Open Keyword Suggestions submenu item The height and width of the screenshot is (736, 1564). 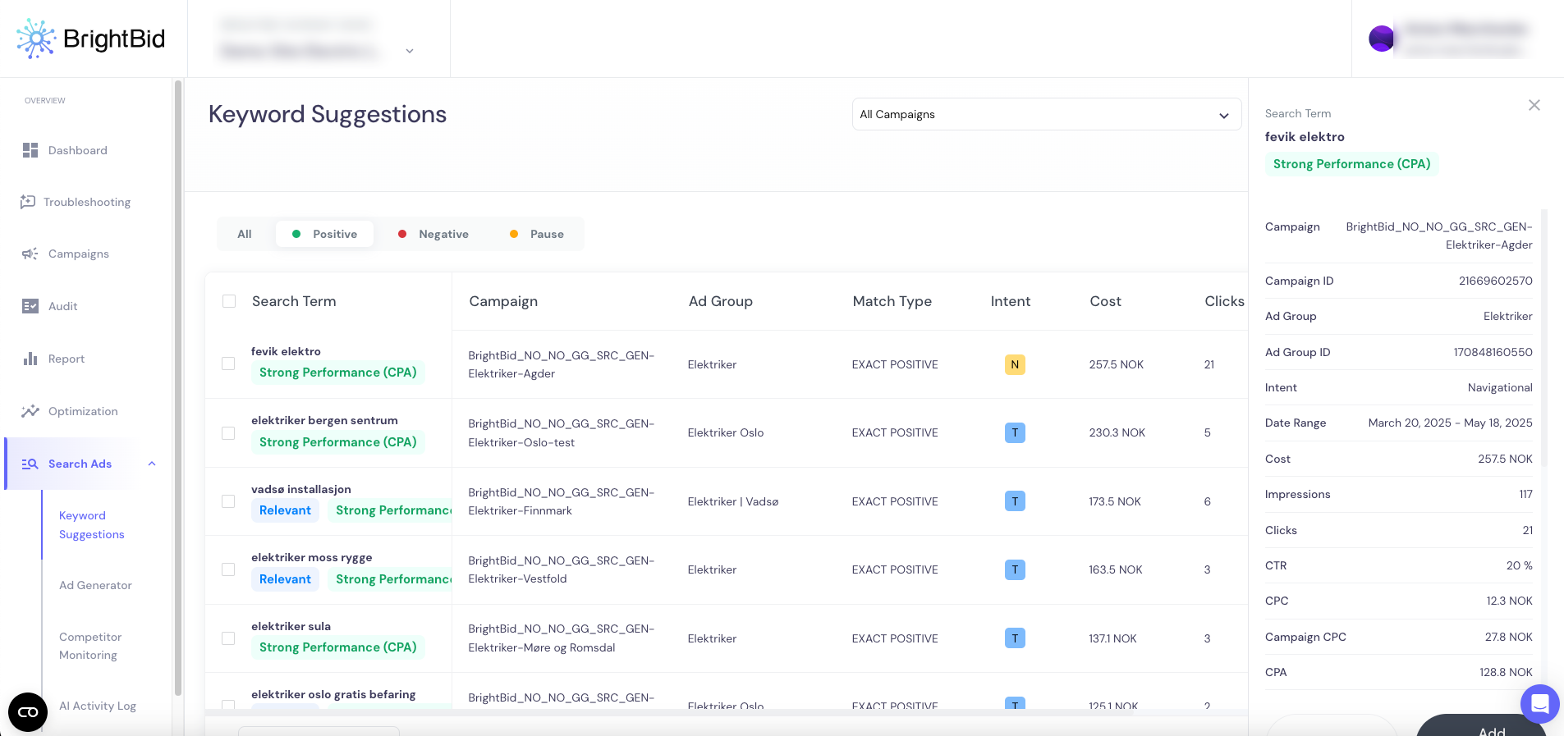tap(92, 525)
